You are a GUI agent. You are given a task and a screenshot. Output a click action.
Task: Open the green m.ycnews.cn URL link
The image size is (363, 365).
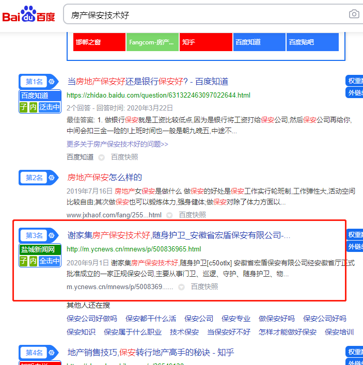pyautogui.click(x=134, y=249)
